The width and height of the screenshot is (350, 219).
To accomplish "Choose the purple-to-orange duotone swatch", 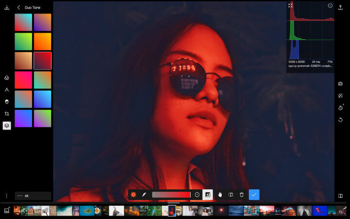I will [x=43, y=22].
